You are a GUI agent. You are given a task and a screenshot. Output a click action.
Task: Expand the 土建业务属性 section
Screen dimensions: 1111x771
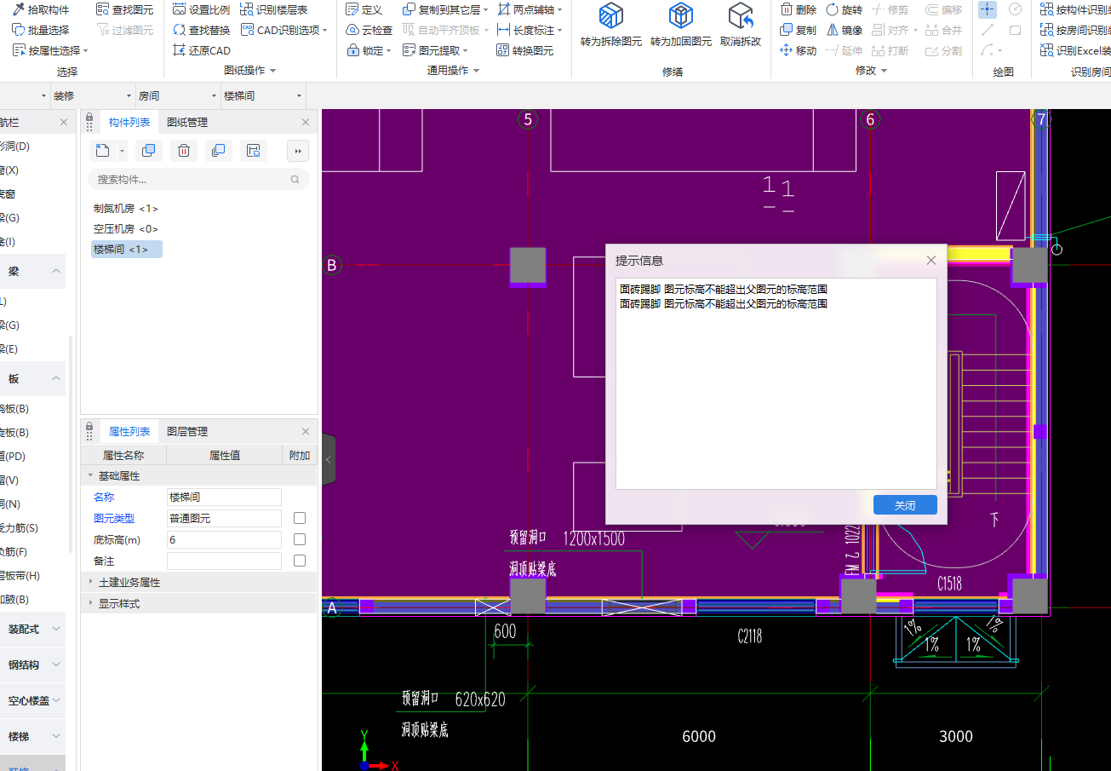point(91,582)
